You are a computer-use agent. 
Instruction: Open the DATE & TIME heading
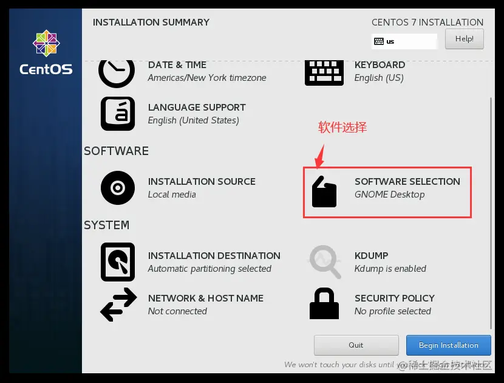click(177, 64)
